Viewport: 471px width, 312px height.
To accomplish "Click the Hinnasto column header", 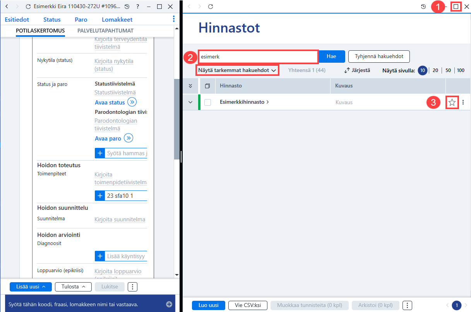I will pos(272,86).
